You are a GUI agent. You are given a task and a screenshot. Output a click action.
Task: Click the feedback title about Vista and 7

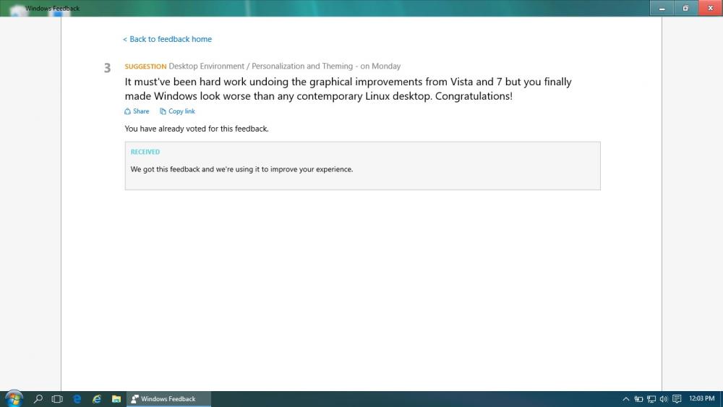click(348, 88)
